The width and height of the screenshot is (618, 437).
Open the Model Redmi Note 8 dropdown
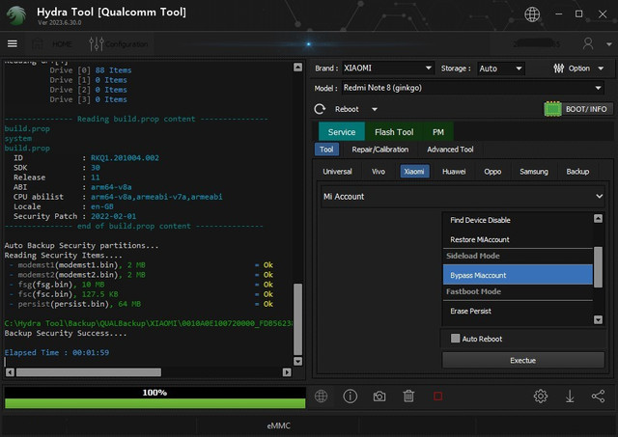(472, 88)
